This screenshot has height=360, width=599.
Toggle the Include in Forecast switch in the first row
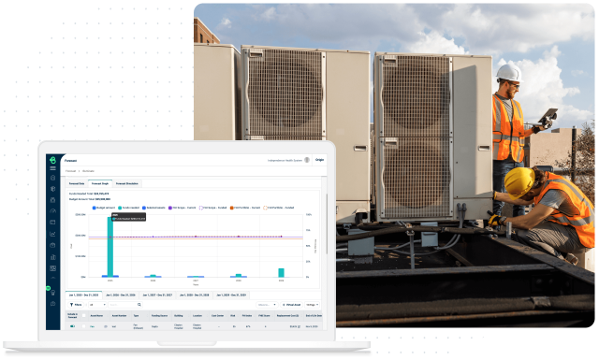[x=72, y=326]
